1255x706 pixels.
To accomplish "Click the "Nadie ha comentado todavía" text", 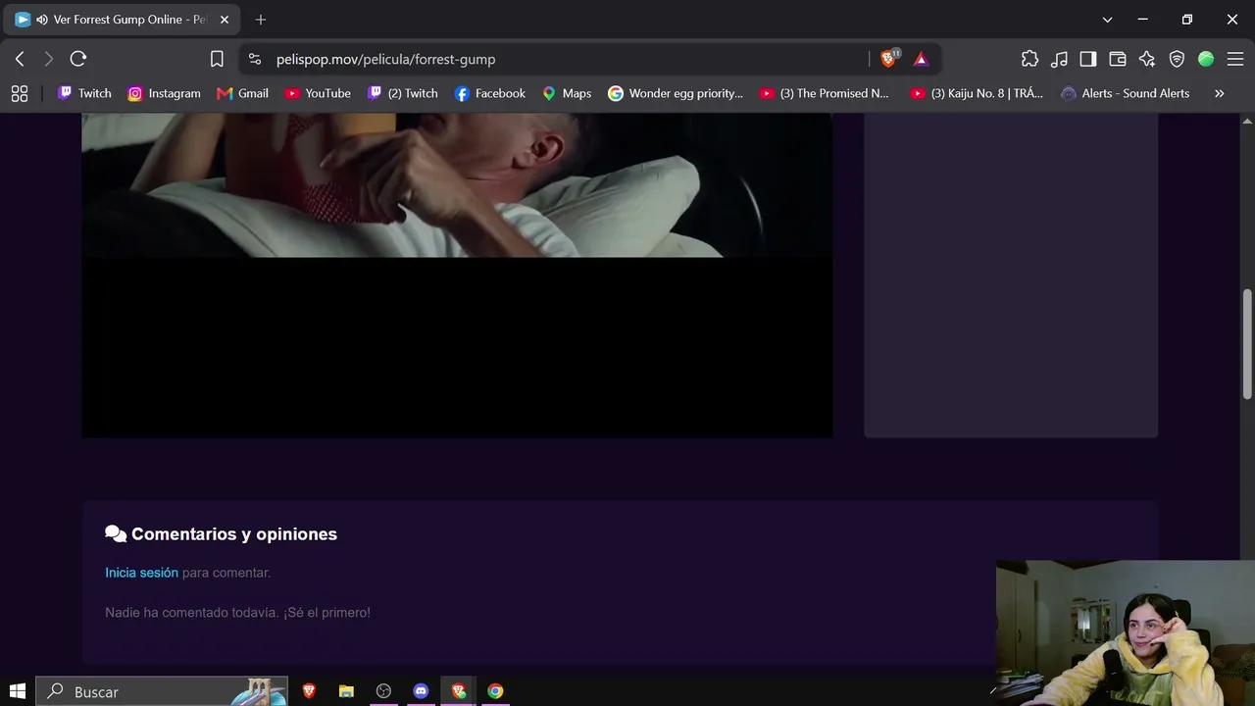I will tap(237, 613).
